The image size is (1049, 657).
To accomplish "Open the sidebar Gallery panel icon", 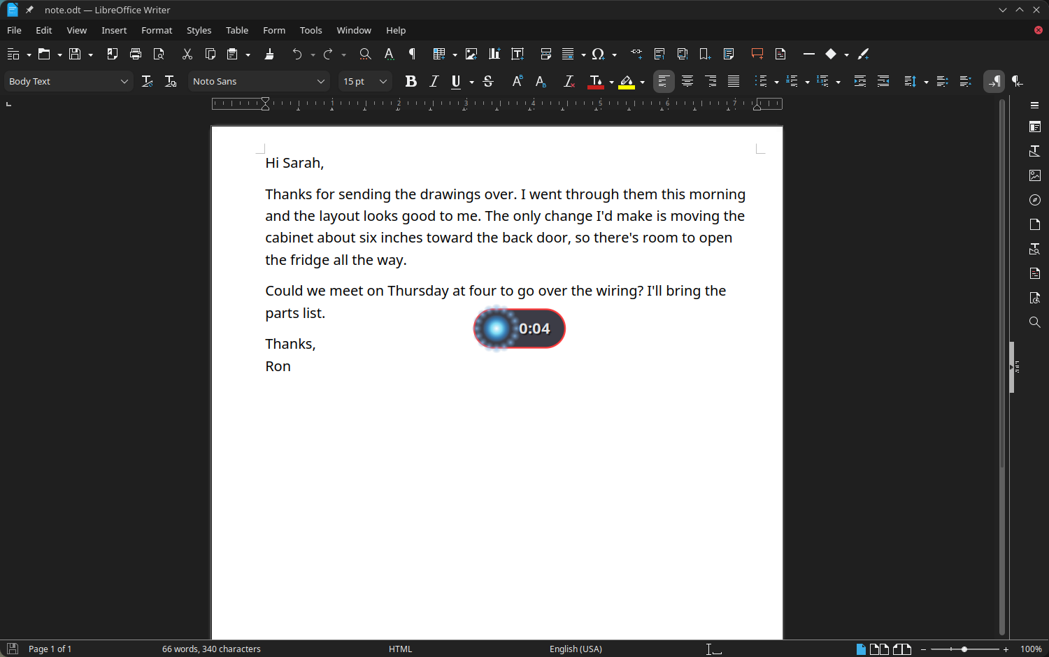I will coord(1035,175).
